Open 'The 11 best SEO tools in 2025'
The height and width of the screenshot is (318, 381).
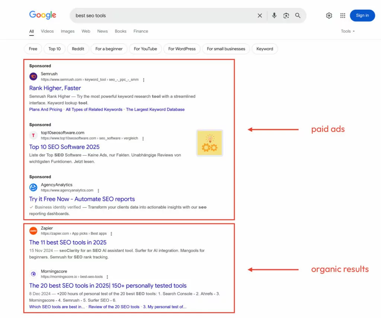(x=68, y=242)
